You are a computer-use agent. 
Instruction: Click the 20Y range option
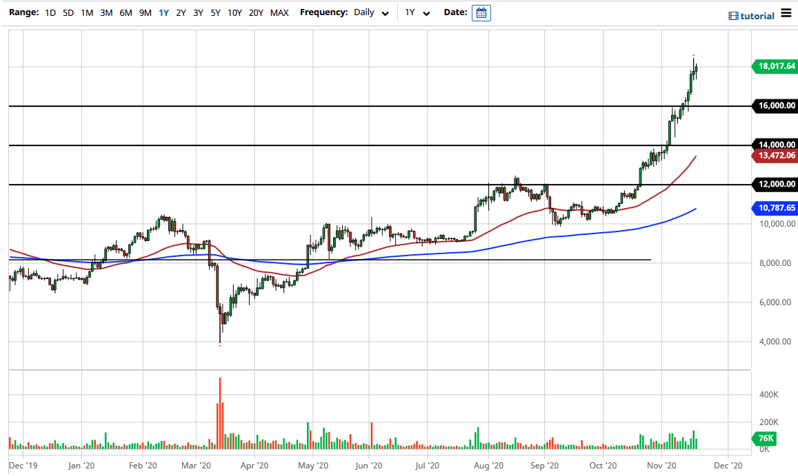click(x=256, y=12)
